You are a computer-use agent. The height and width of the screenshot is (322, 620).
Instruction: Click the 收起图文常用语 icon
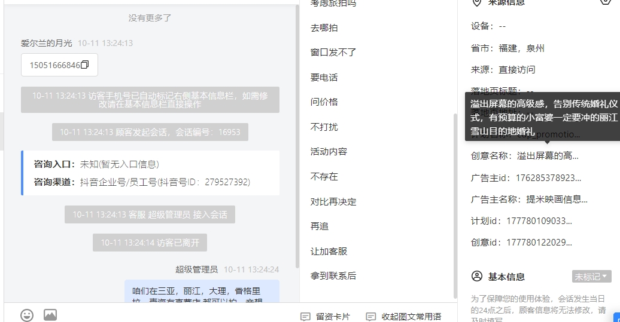pyautogui.click(x=371, y=317)
